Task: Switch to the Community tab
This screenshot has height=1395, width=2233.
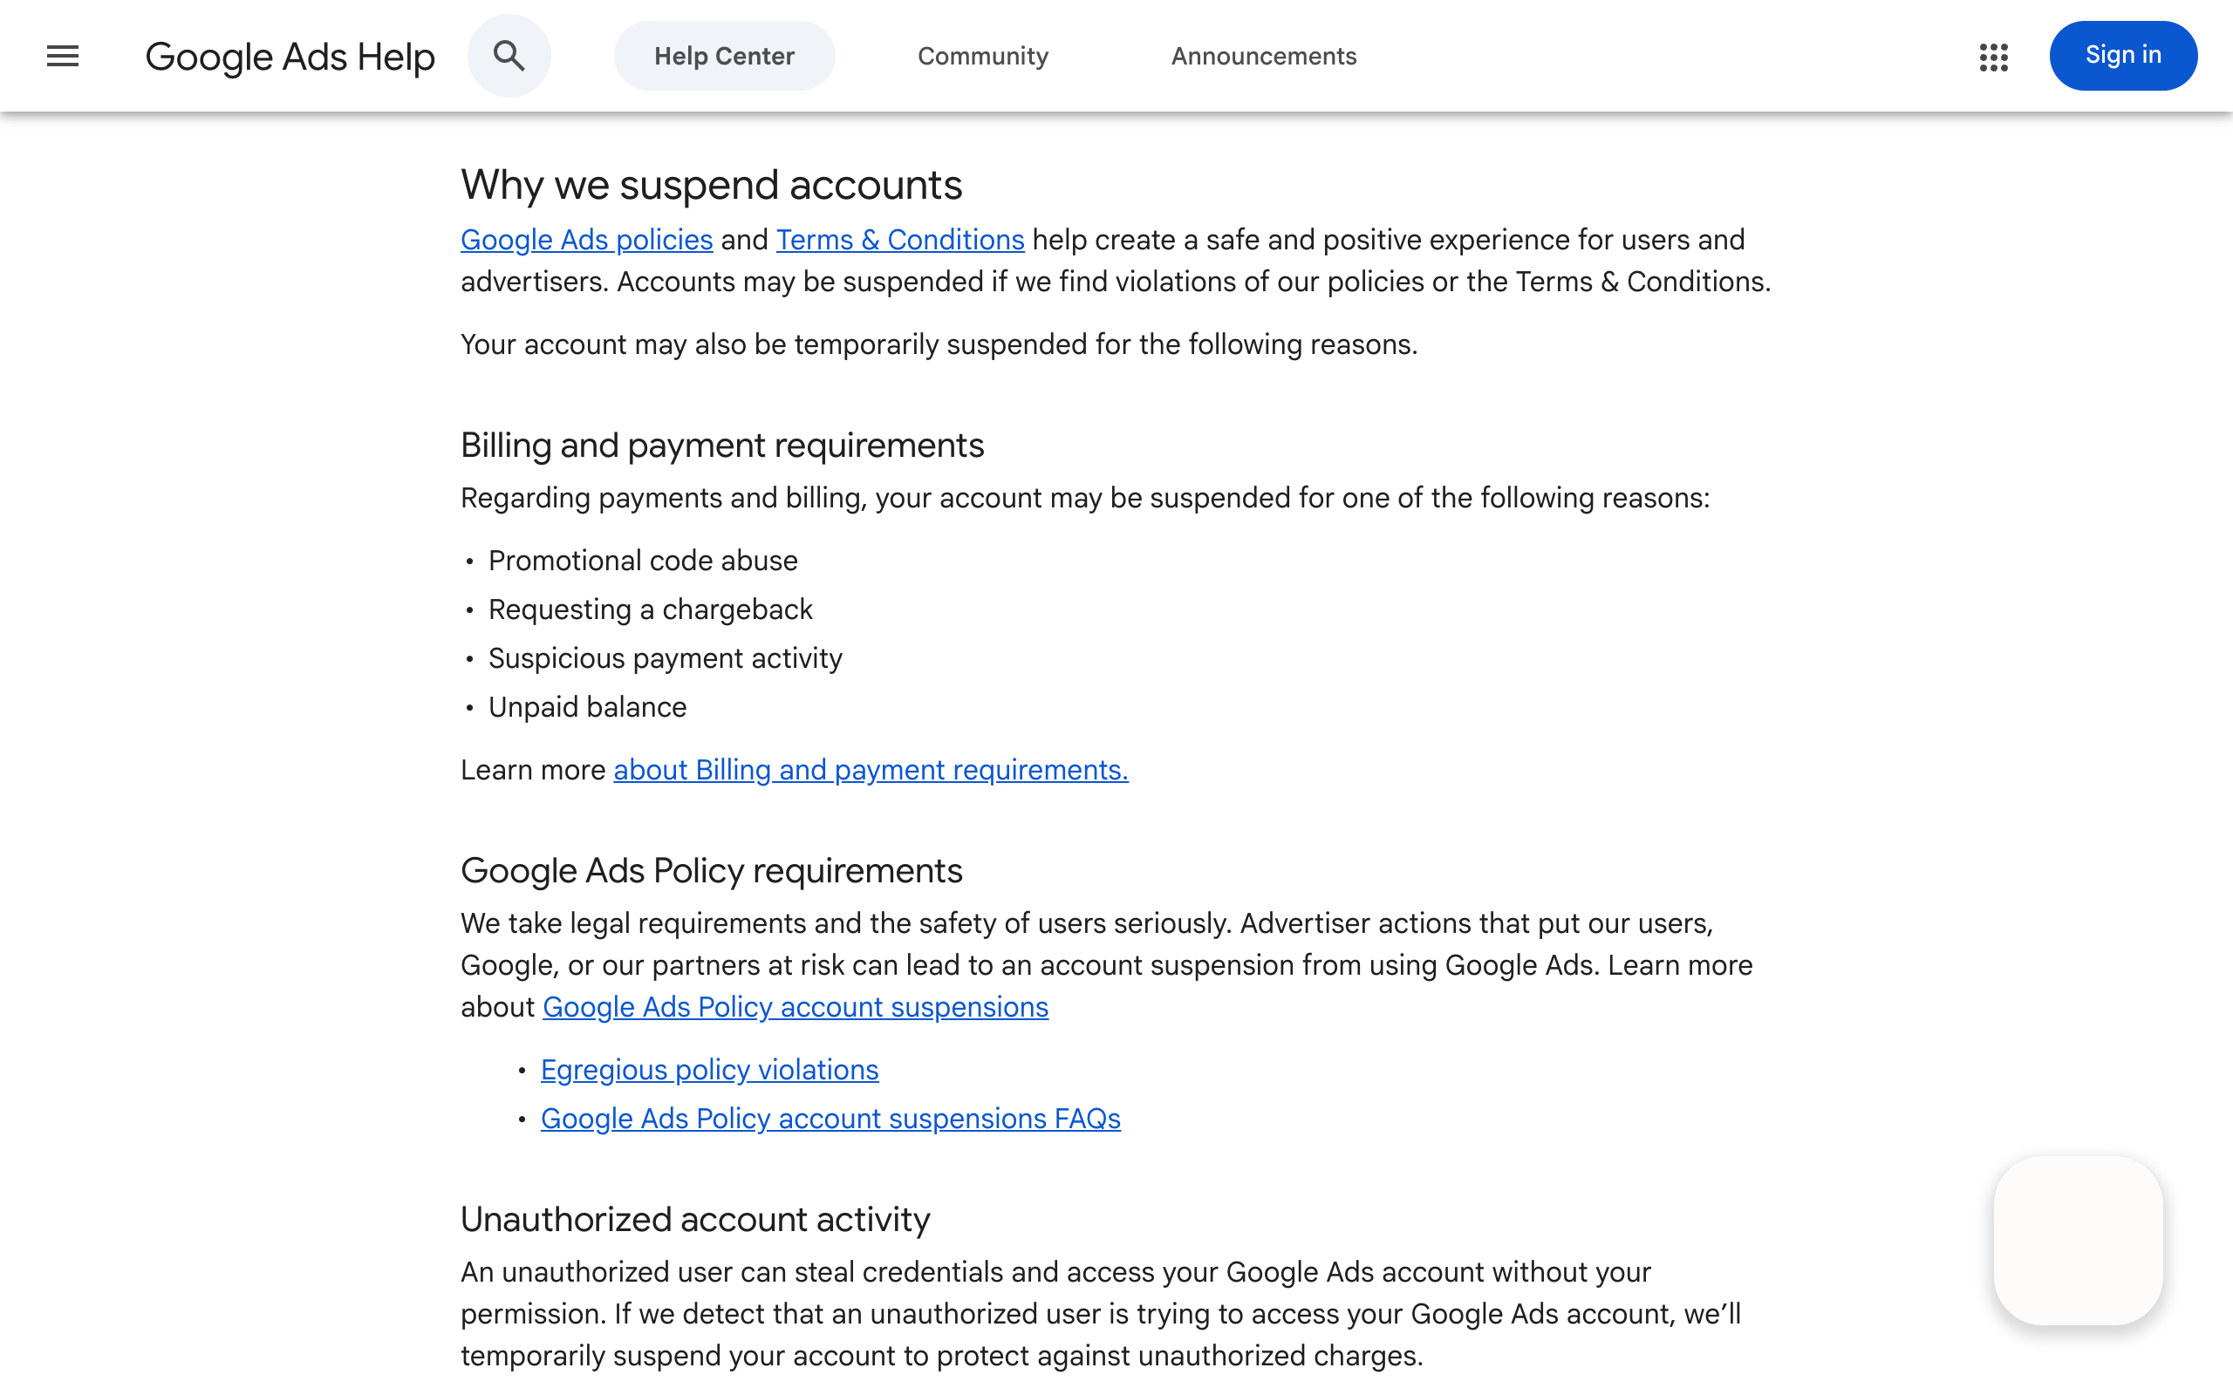Action: point(983,57)
